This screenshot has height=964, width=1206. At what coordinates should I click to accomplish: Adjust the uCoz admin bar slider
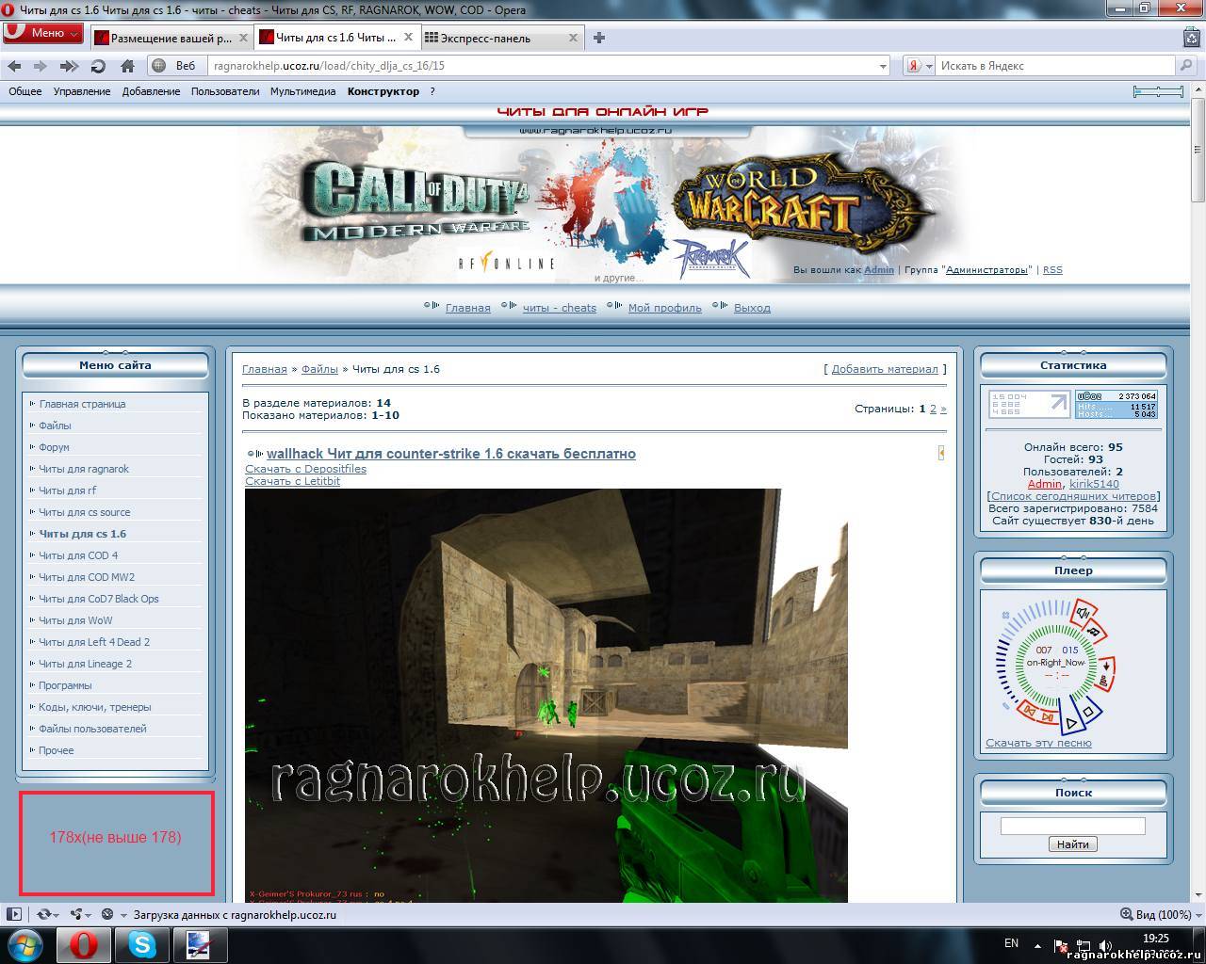pos(1158,91)
